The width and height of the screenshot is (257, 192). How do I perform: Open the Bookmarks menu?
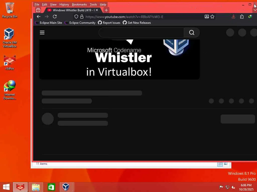point(79,4)
